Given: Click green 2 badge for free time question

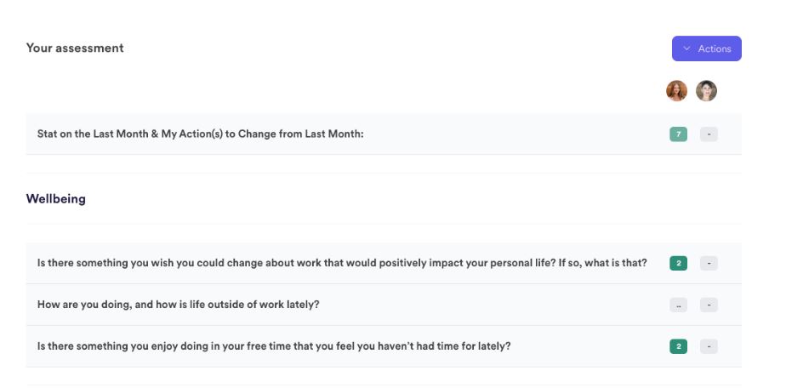Looking at the screenshot, I should [x=678, y=346].
